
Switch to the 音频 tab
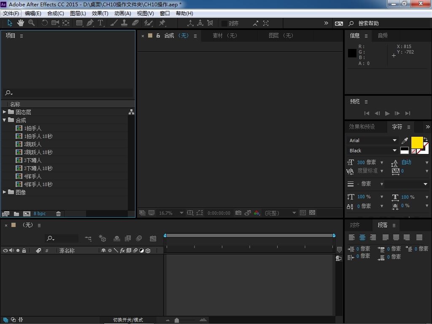(383, 35)
